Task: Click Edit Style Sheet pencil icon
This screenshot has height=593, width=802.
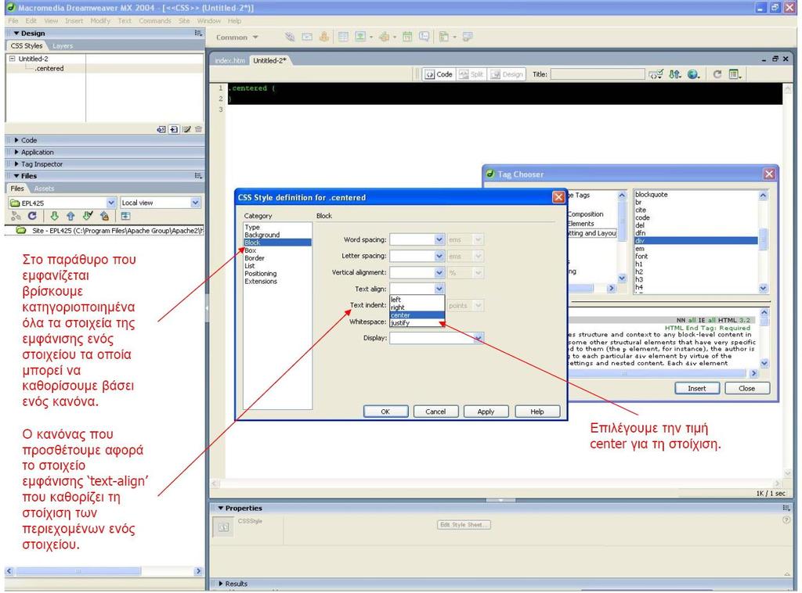Action: (x=186, y=129)
